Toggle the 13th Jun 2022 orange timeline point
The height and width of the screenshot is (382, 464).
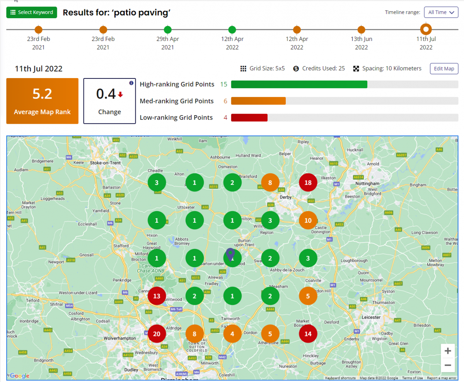coord(361,29)
